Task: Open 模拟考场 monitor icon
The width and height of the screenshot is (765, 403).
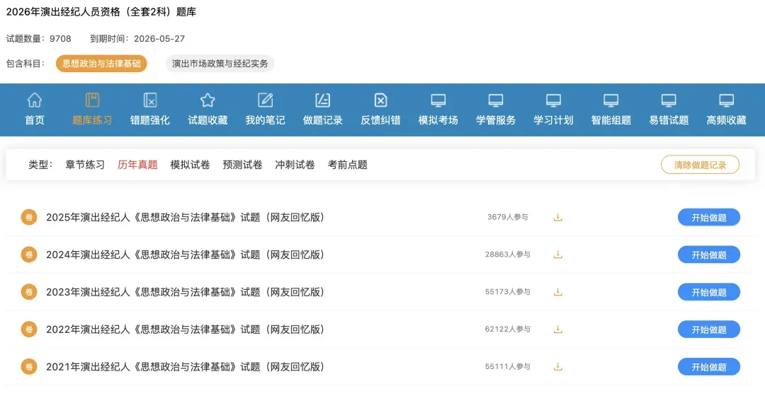Action: (x=438, y=100)
